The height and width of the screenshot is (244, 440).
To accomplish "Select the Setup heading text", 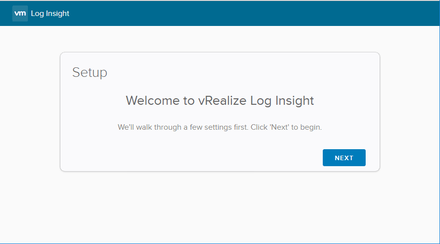I will tap(90, 72).
